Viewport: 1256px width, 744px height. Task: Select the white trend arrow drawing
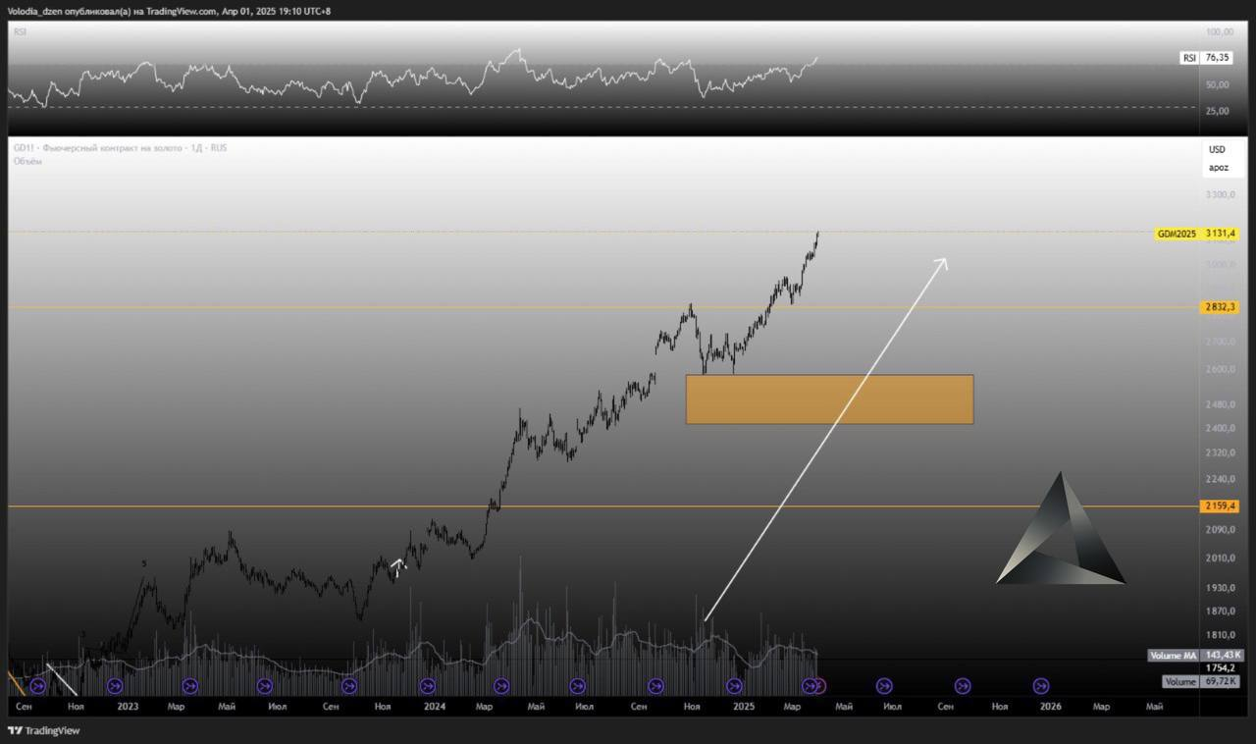826,440
